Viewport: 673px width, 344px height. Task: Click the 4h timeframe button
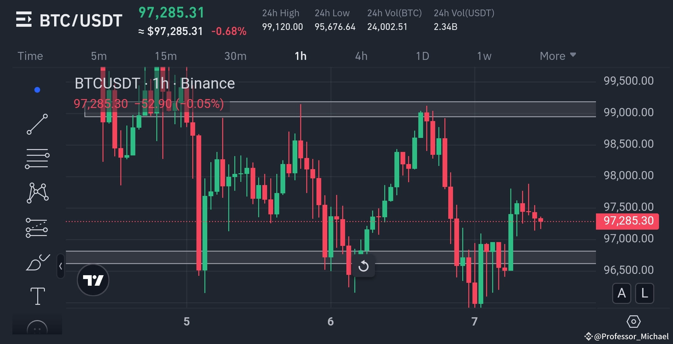[x=361, y=56]
